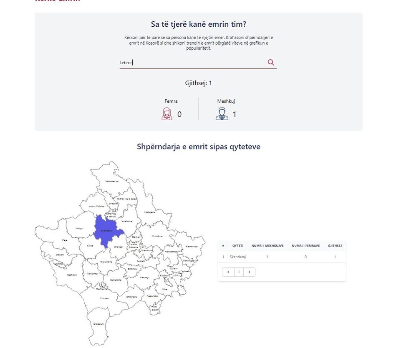Click the male (Meshkuj) icon
The width and height of the screenshot is (409, 348).
pyautogui.click(x=222, y=114)
